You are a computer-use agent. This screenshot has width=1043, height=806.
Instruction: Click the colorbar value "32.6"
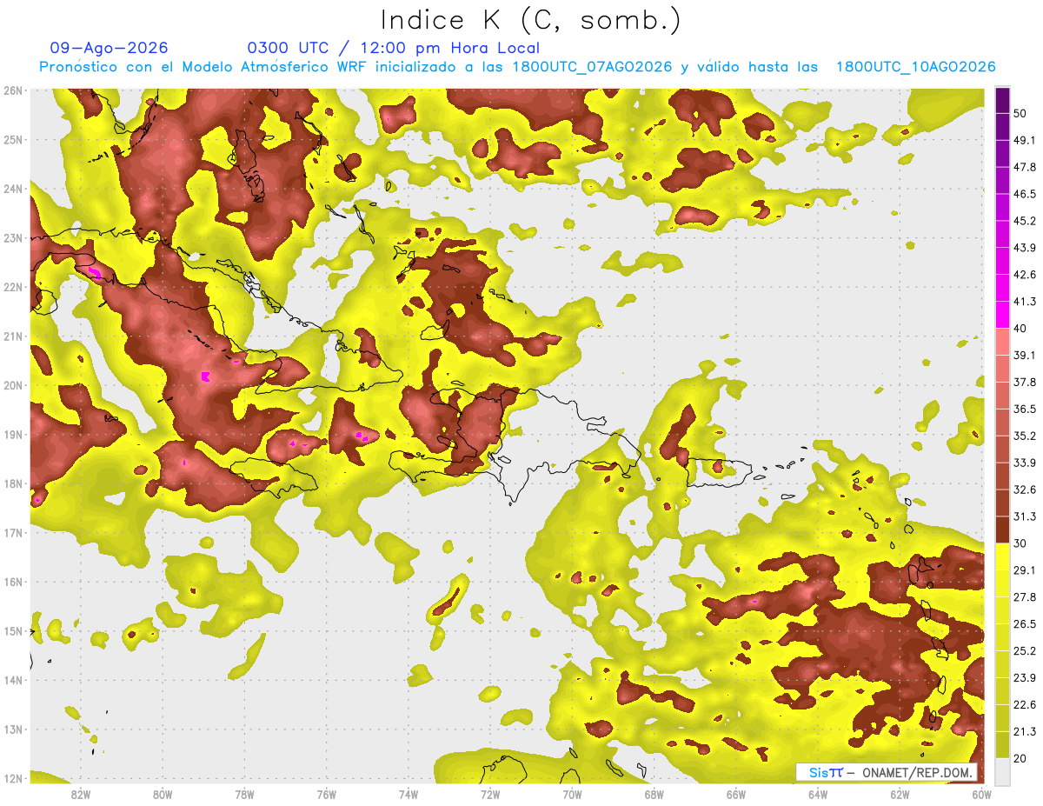click(x=1024, y=490)
